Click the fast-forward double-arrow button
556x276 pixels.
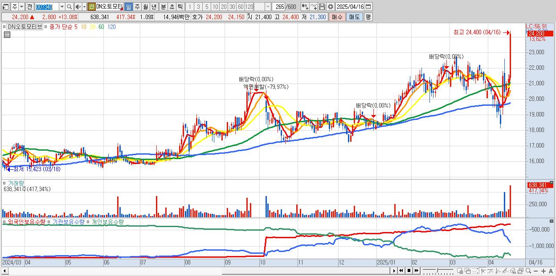(x=416, y=271)
